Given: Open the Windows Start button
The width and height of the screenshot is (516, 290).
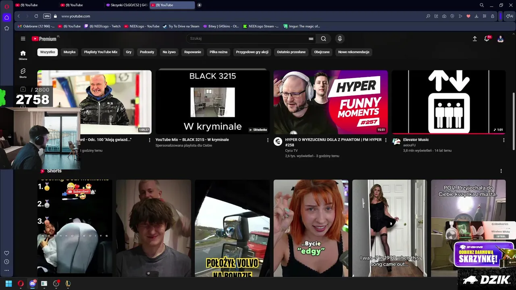Looking at the screenshot, I should pos(8,284).
